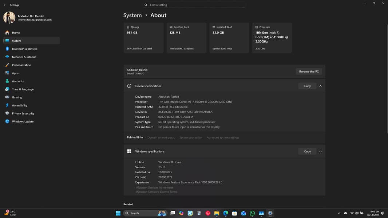This screenshot has width=388, height=218.
Task: Open Advanced system settings link
Action: coord(223,138)
